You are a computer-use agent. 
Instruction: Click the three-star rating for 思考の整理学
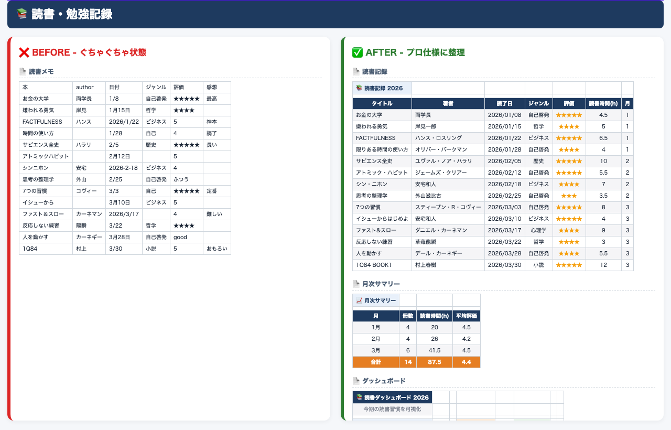[x=569, y=196]
